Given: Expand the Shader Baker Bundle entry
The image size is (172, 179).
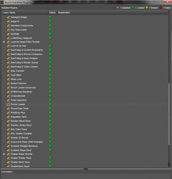Looking at the screenshot, I should tap(4, 154).
